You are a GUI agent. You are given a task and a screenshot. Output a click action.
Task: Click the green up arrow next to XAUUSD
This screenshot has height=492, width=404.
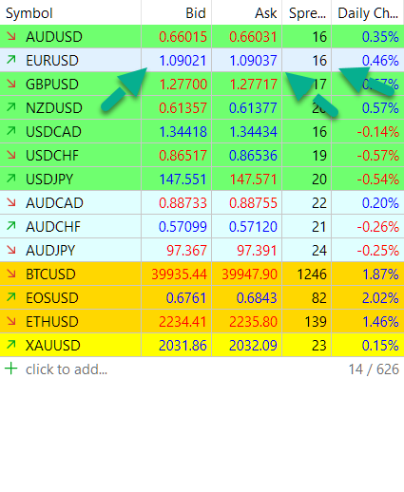pyautogui.click(x=11, y=345)
